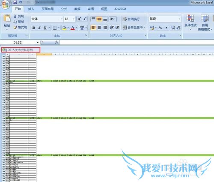Toggle top vertical alignment
This screenshot has height=182, width=214.
tap(93, 19)
